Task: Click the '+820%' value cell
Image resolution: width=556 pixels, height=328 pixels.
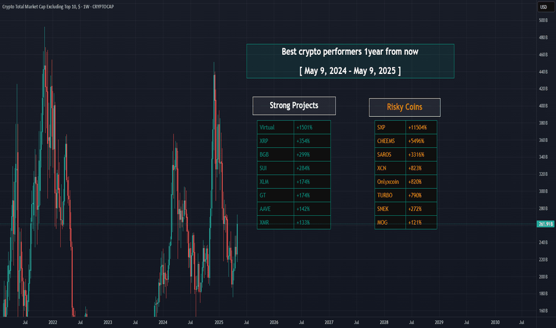Action: pos(421,181)
